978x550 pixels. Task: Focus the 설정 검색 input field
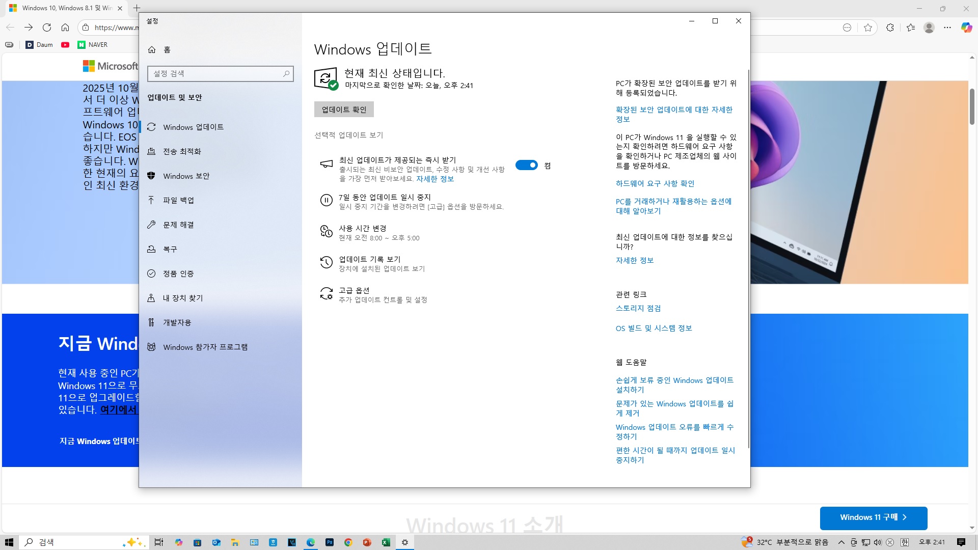pyautogui.click(x=221, y=73)
